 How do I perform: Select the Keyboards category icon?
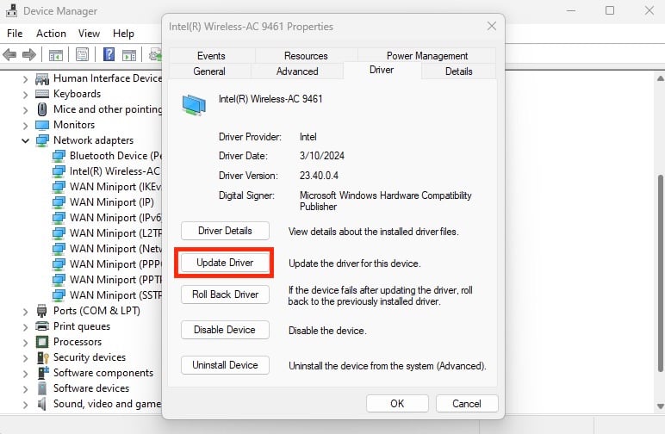(x=42, y=94)
